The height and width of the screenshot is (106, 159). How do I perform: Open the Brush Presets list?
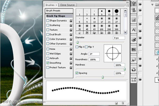59,11
